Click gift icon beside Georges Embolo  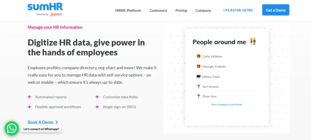(199, 67)
